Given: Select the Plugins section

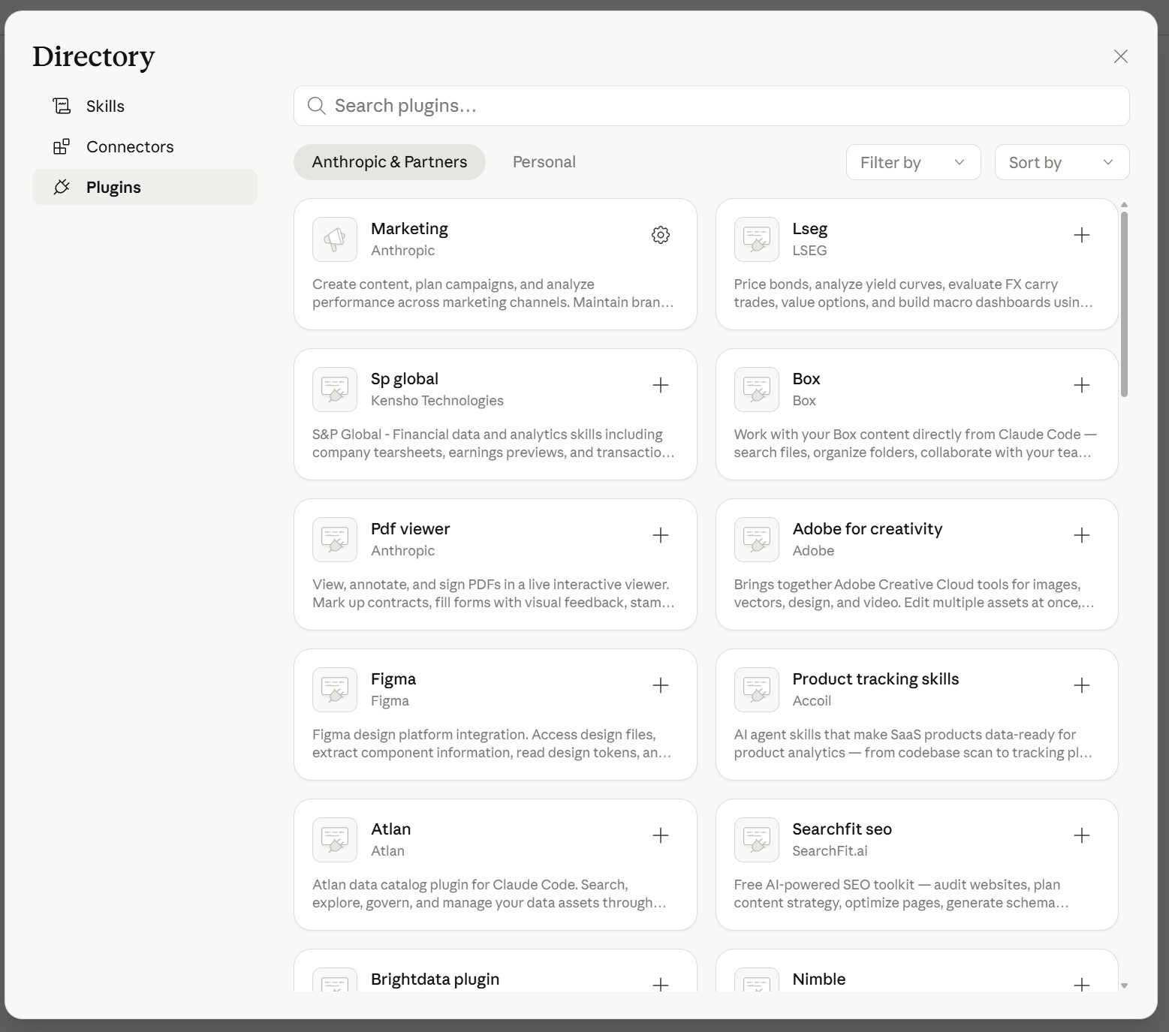Looking at the screenshot, I should [145, 187].
